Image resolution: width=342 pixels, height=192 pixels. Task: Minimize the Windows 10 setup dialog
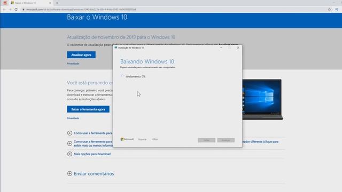tap(221, 47)
